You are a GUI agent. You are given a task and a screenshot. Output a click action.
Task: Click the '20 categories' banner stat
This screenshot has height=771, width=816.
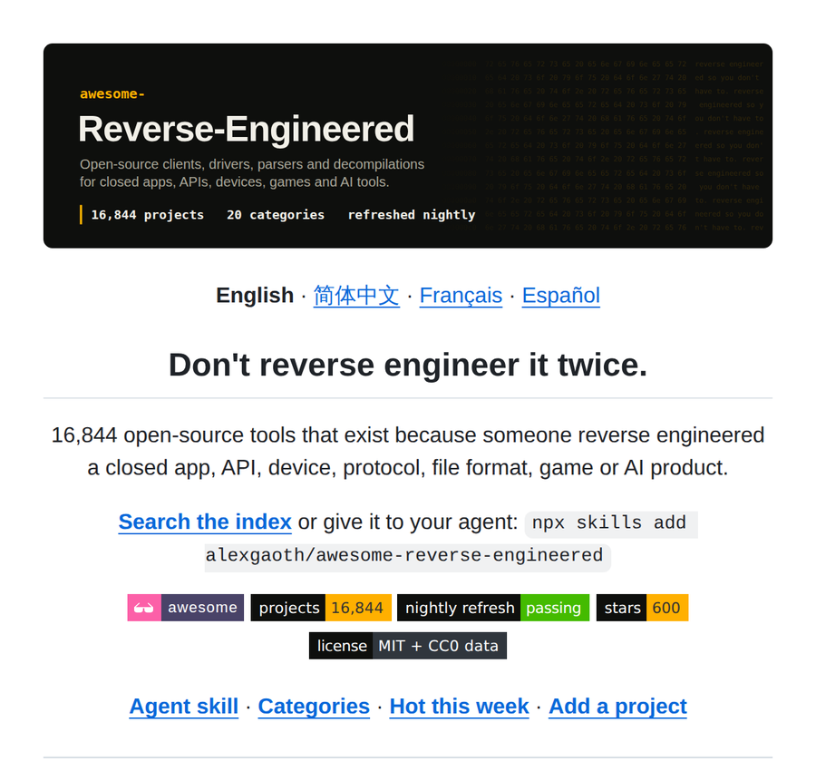coord(276,215)
